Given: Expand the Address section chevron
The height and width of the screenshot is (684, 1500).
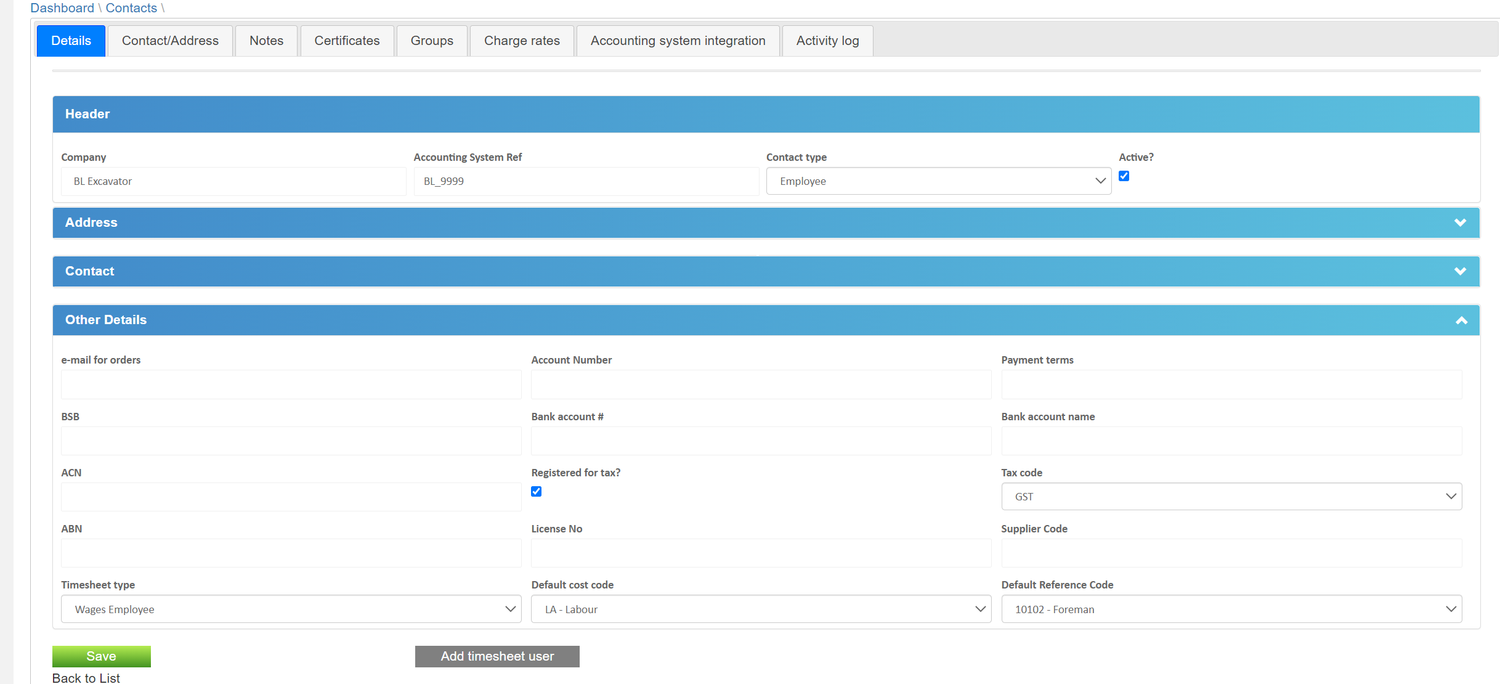Looking at the screenshot, I should (x=1459, y=222).
